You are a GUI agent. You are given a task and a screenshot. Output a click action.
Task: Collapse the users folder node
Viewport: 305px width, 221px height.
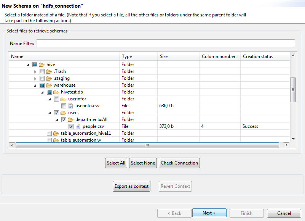50,113
